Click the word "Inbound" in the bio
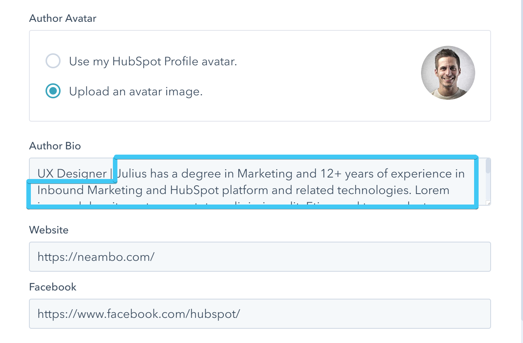 coord(61,190)
